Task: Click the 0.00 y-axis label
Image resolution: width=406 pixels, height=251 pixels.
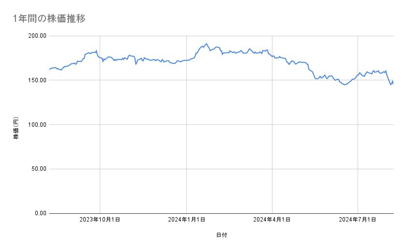Action: click(39, 213)
